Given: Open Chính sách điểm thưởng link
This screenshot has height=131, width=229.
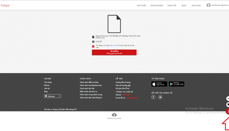Looking at the screenshot, I should [89, 82].
